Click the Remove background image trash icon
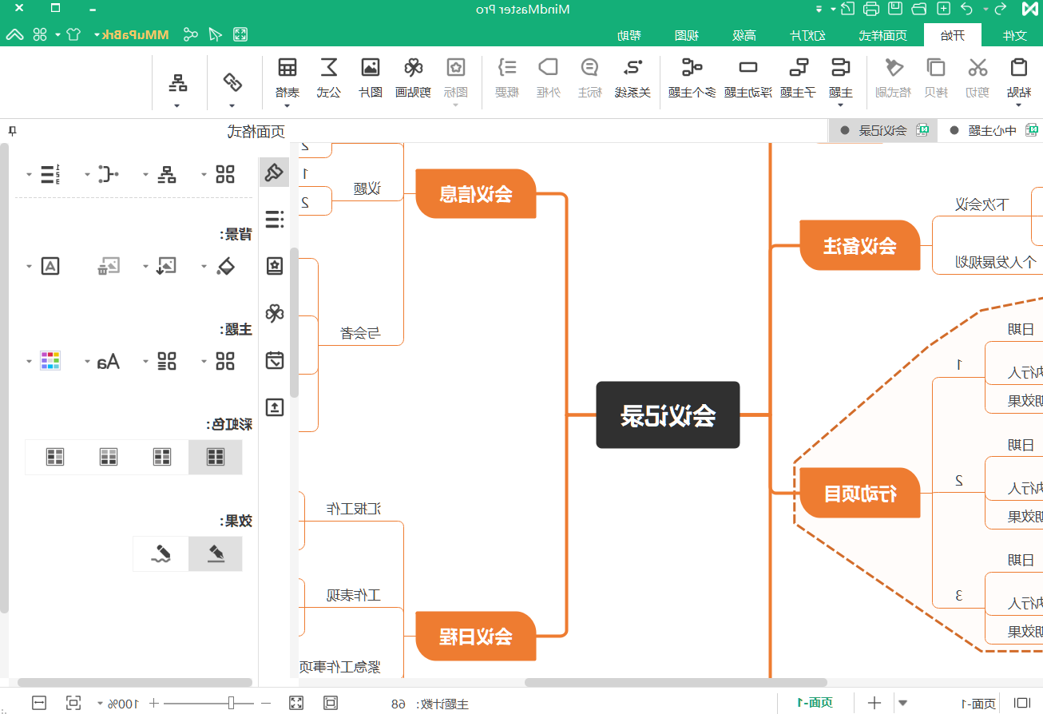Screen dimensions: 1043x714 [x=109, y=266]
